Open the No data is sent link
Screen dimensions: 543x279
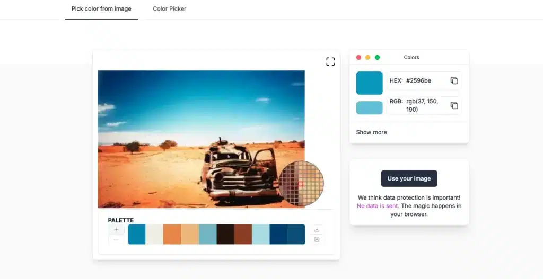pos(378,206)
